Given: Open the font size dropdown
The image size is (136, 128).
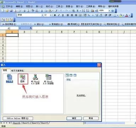Looking at the screenshot, I should [x=51, y=15].
